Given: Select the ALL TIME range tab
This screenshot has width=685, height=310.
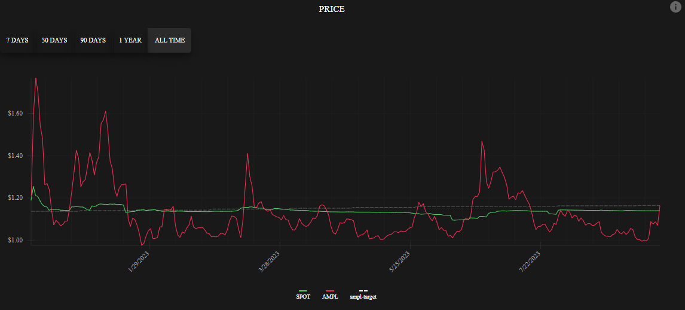Looking at the screenshot, I should pos(170,40).
